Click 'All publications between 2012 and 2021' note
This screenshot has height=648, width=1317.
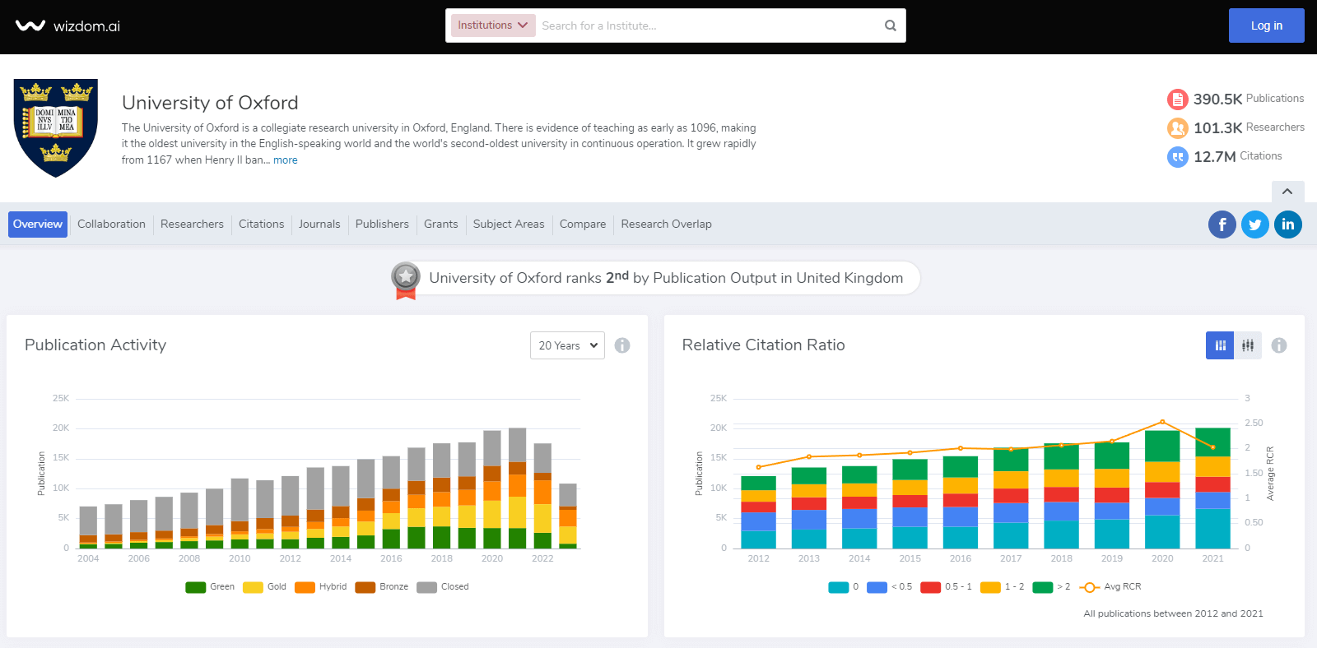[1173, 613]
